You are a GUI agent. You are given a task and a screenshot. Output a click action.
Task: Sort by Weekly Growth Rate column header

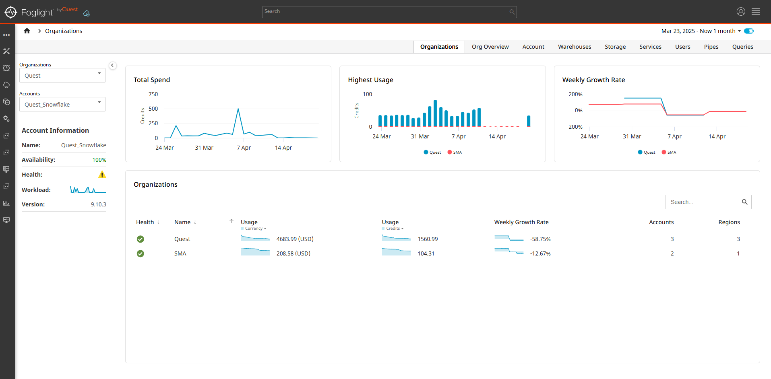pyautogui.click(x=521, y=222)
